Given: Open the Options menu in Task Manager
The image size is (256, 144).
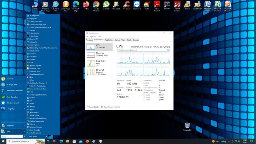Looking at the screenshot, I should tap(93, 37).
